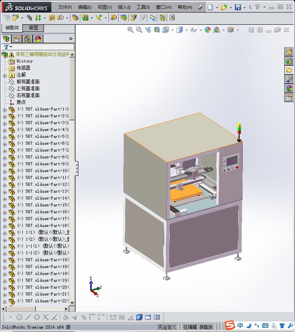Click the Linear Component Pattern icon
Screen dimensions: 295x332
click(x=38, y=18)
